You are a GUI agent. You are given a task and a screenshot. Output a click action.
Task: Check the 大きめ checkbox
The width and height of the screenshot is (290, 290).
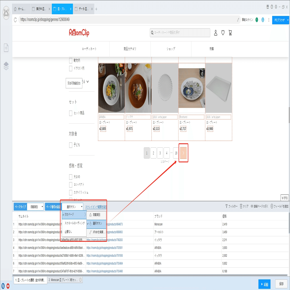tap(71, 177)
